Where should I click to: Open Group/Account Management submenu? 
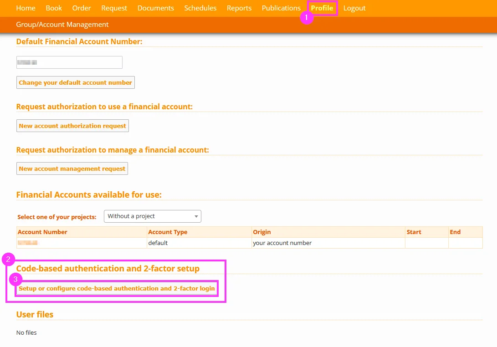(x=62, y=25)
